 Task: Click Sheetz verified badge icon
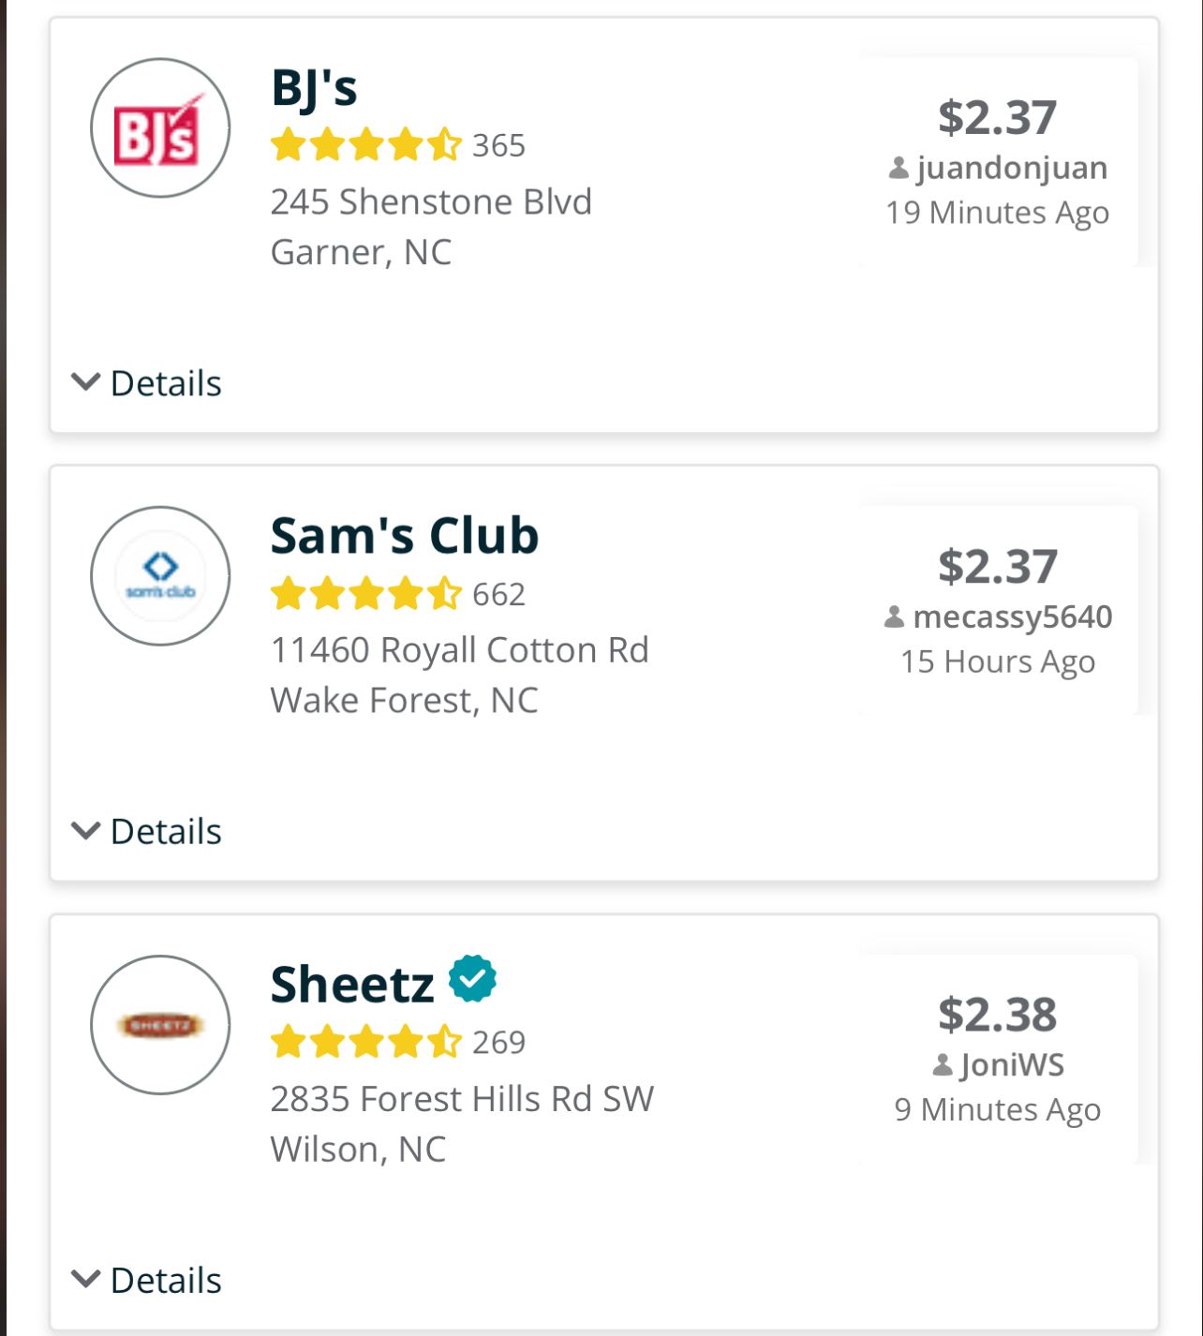(472, 979)
